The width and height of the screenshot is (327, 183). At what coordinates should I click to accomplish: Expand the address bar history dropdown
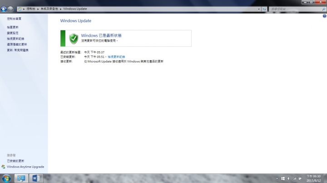259,9
